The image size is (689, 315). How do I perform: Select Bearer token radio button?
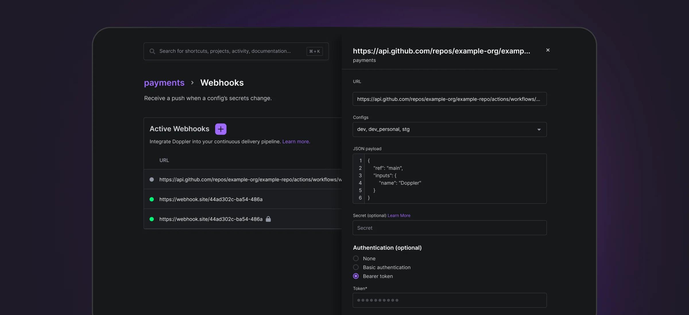tap(356, 276)
